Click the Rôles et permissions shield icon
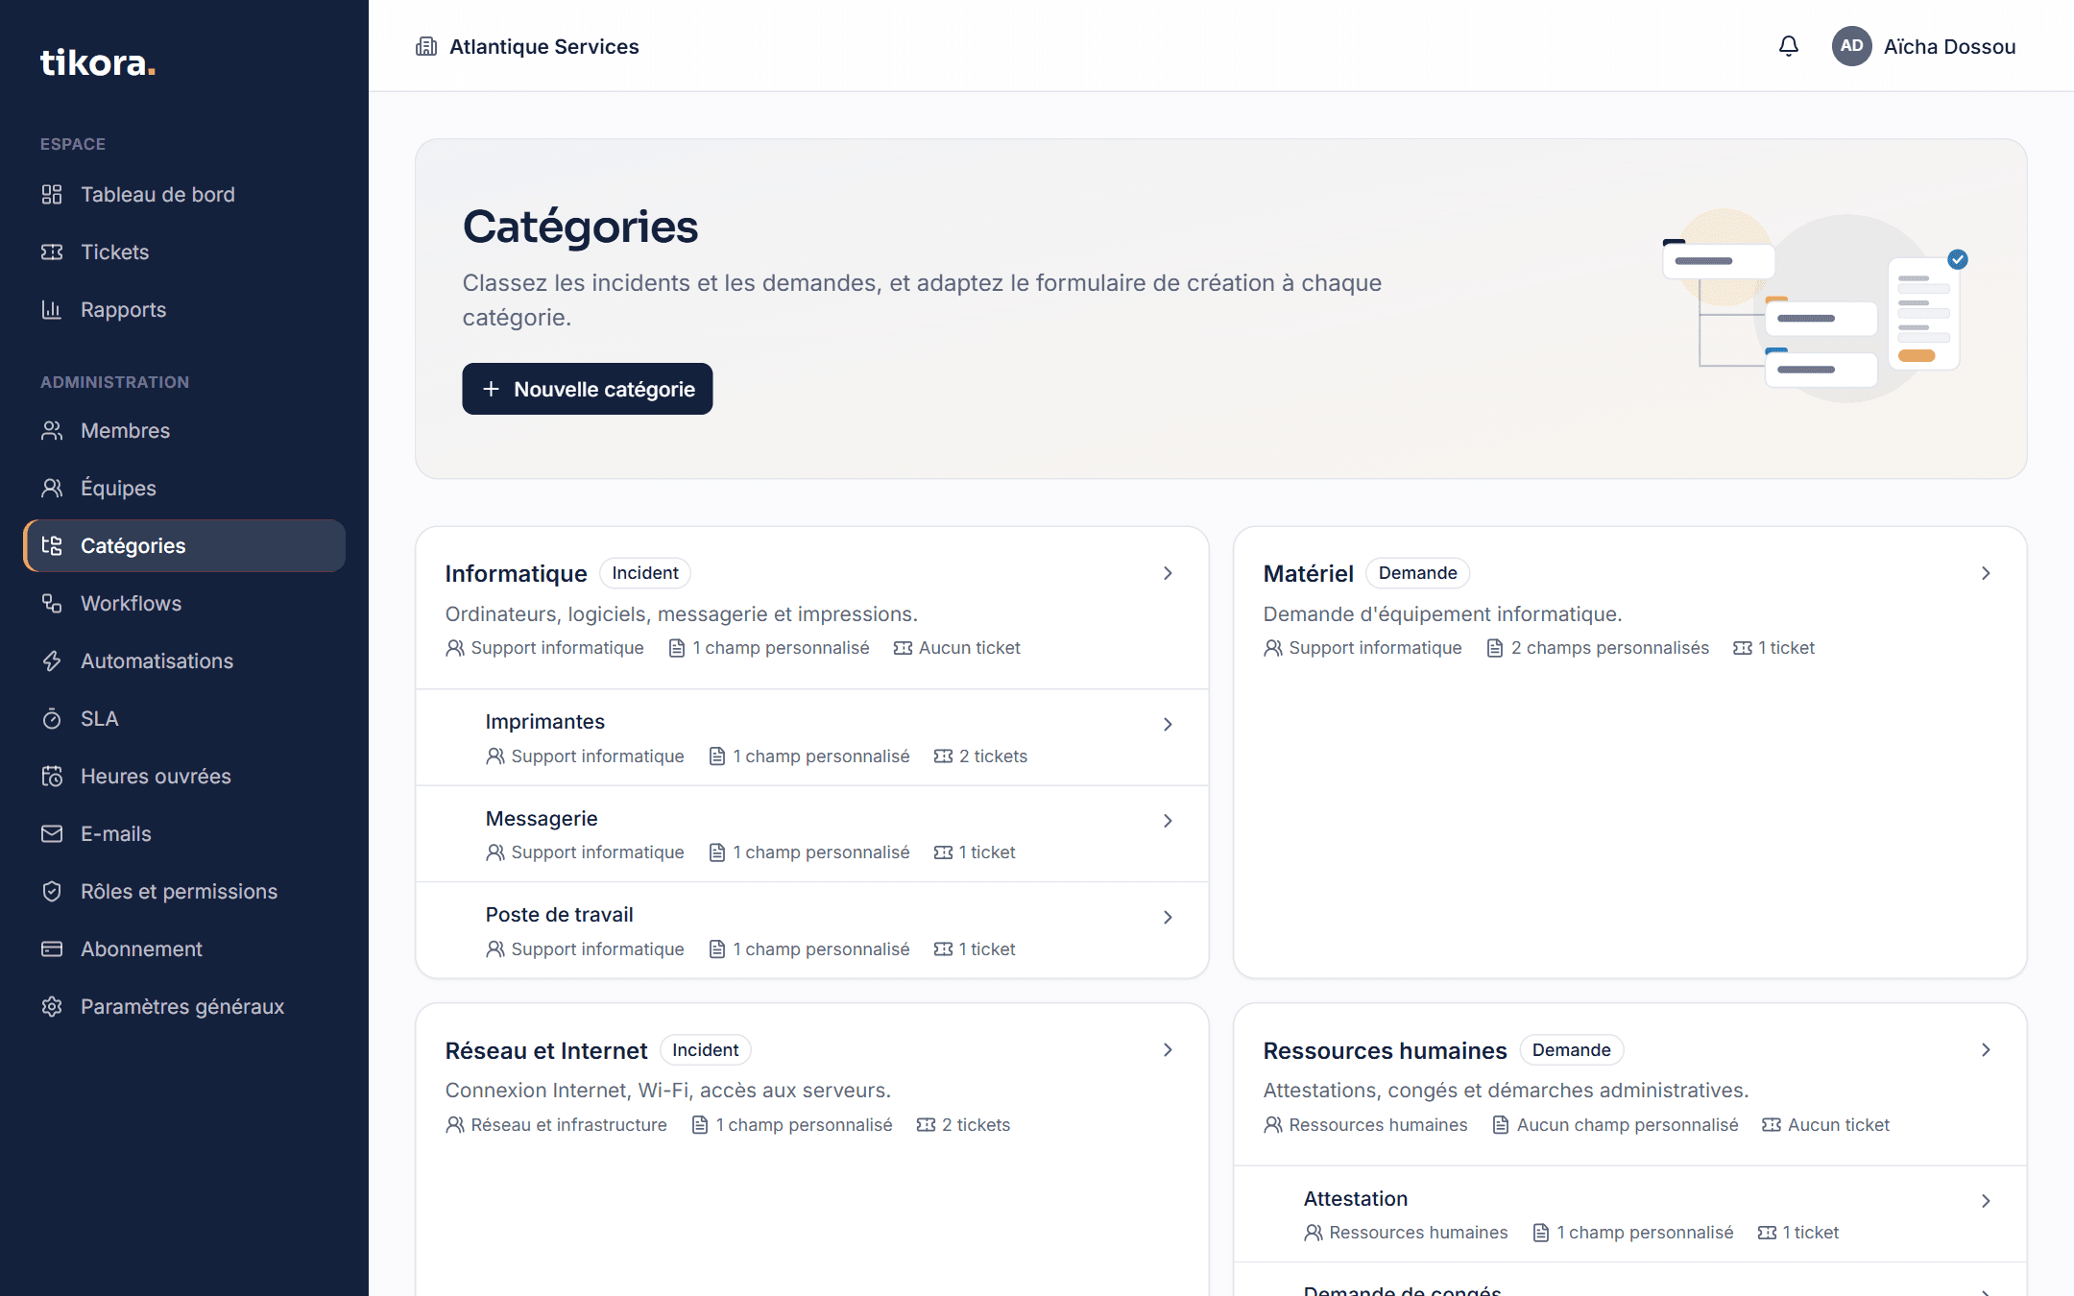2074x1296 pixels. 52,892
